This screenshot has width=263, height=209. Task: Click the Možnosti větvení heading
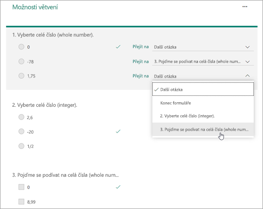tap(35, 7)
